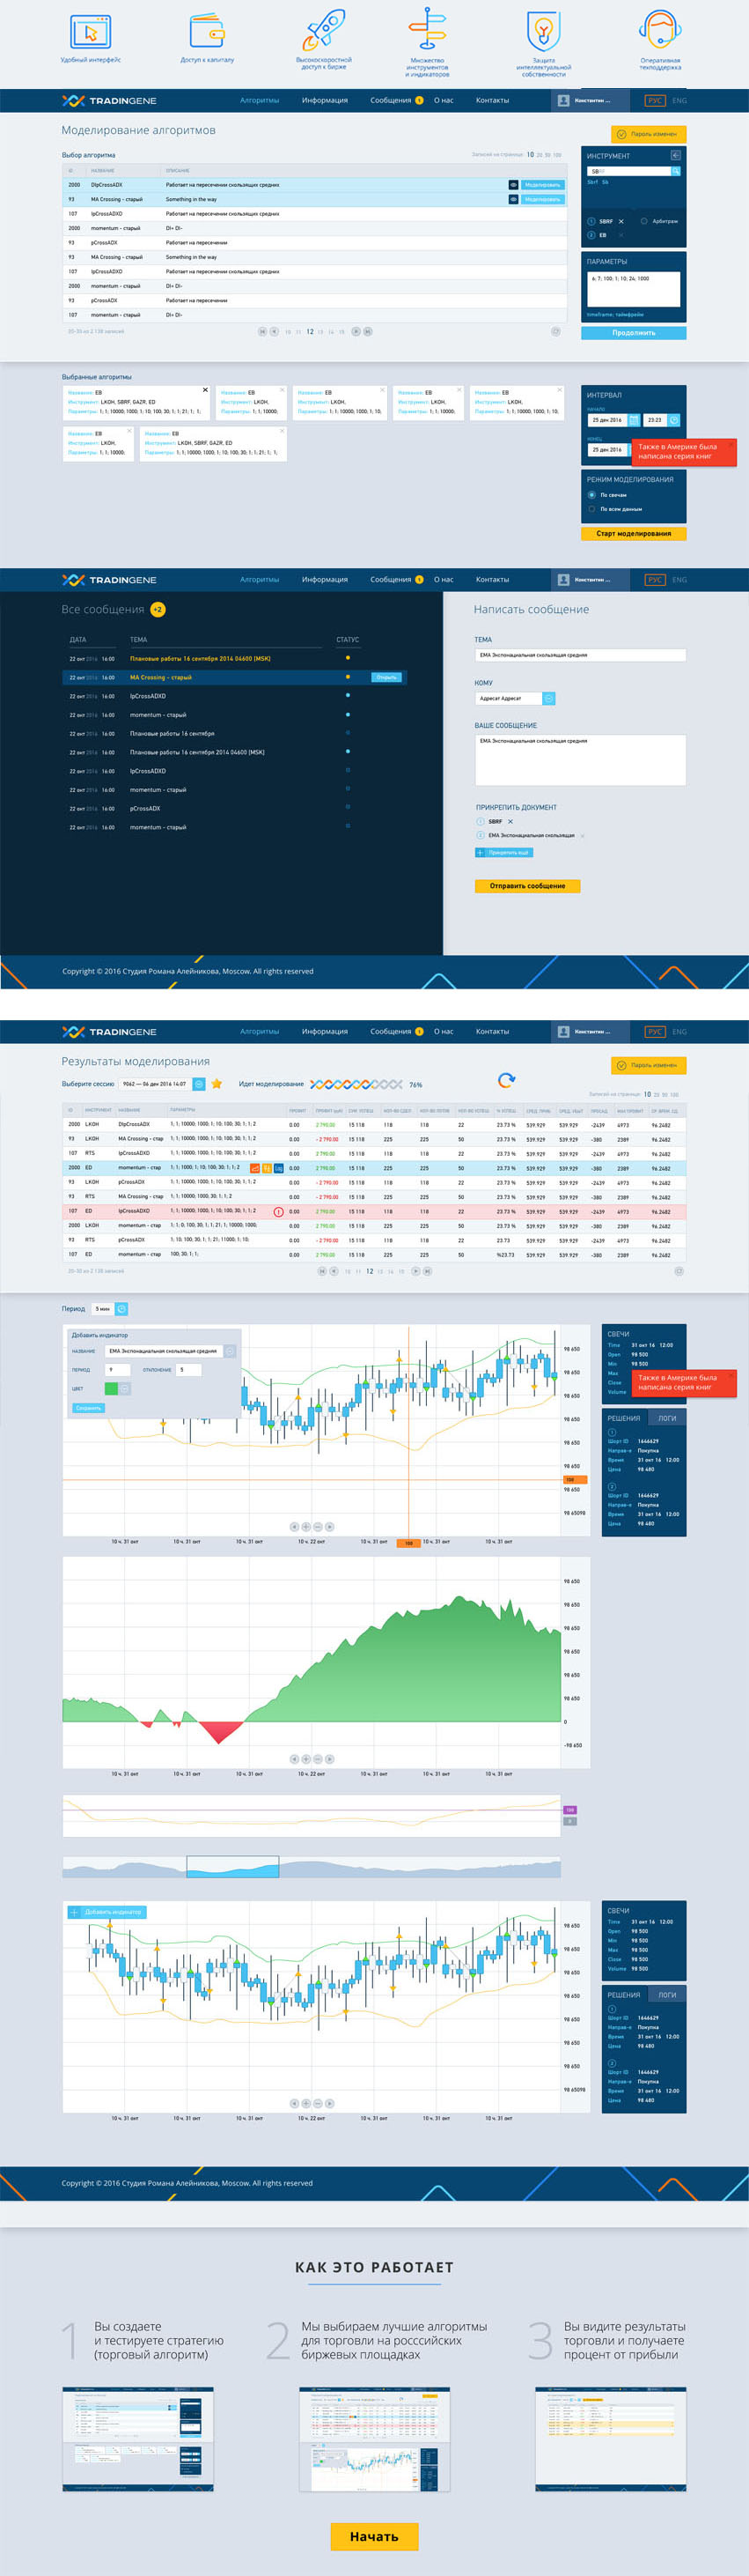
Task: Open 'О нас' menu on the messages page
Action: coord(444,580)
